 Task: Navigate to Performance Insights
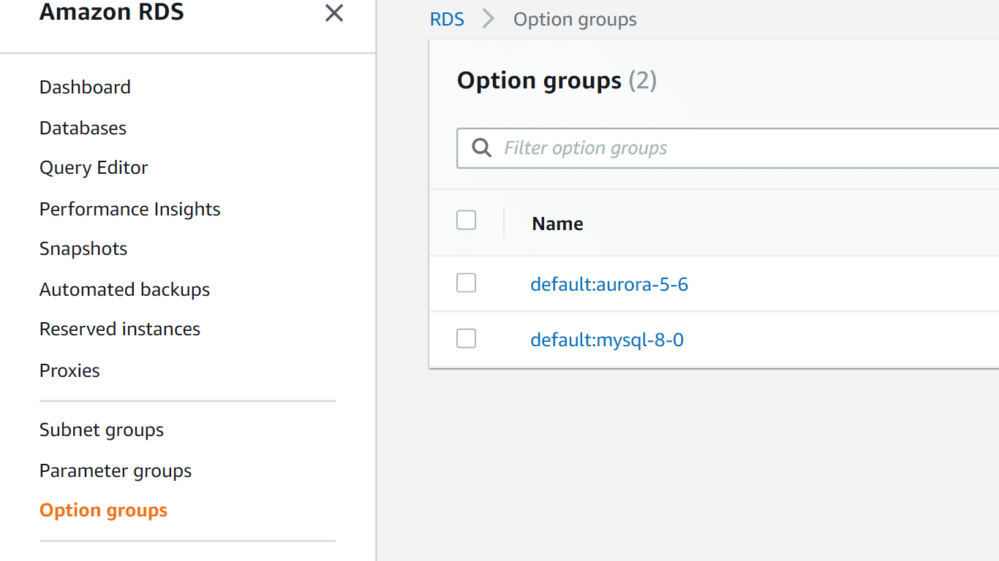129,209
